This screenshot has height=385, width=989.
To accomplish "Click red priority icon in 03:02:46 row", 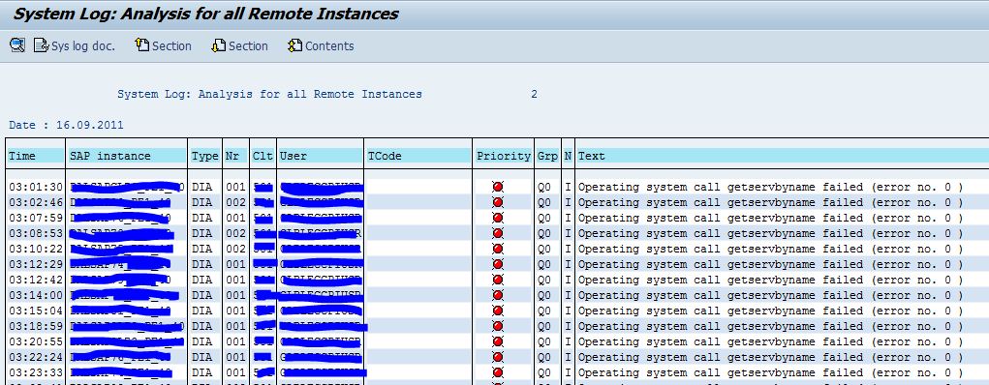I will click(x=498, y=202).
